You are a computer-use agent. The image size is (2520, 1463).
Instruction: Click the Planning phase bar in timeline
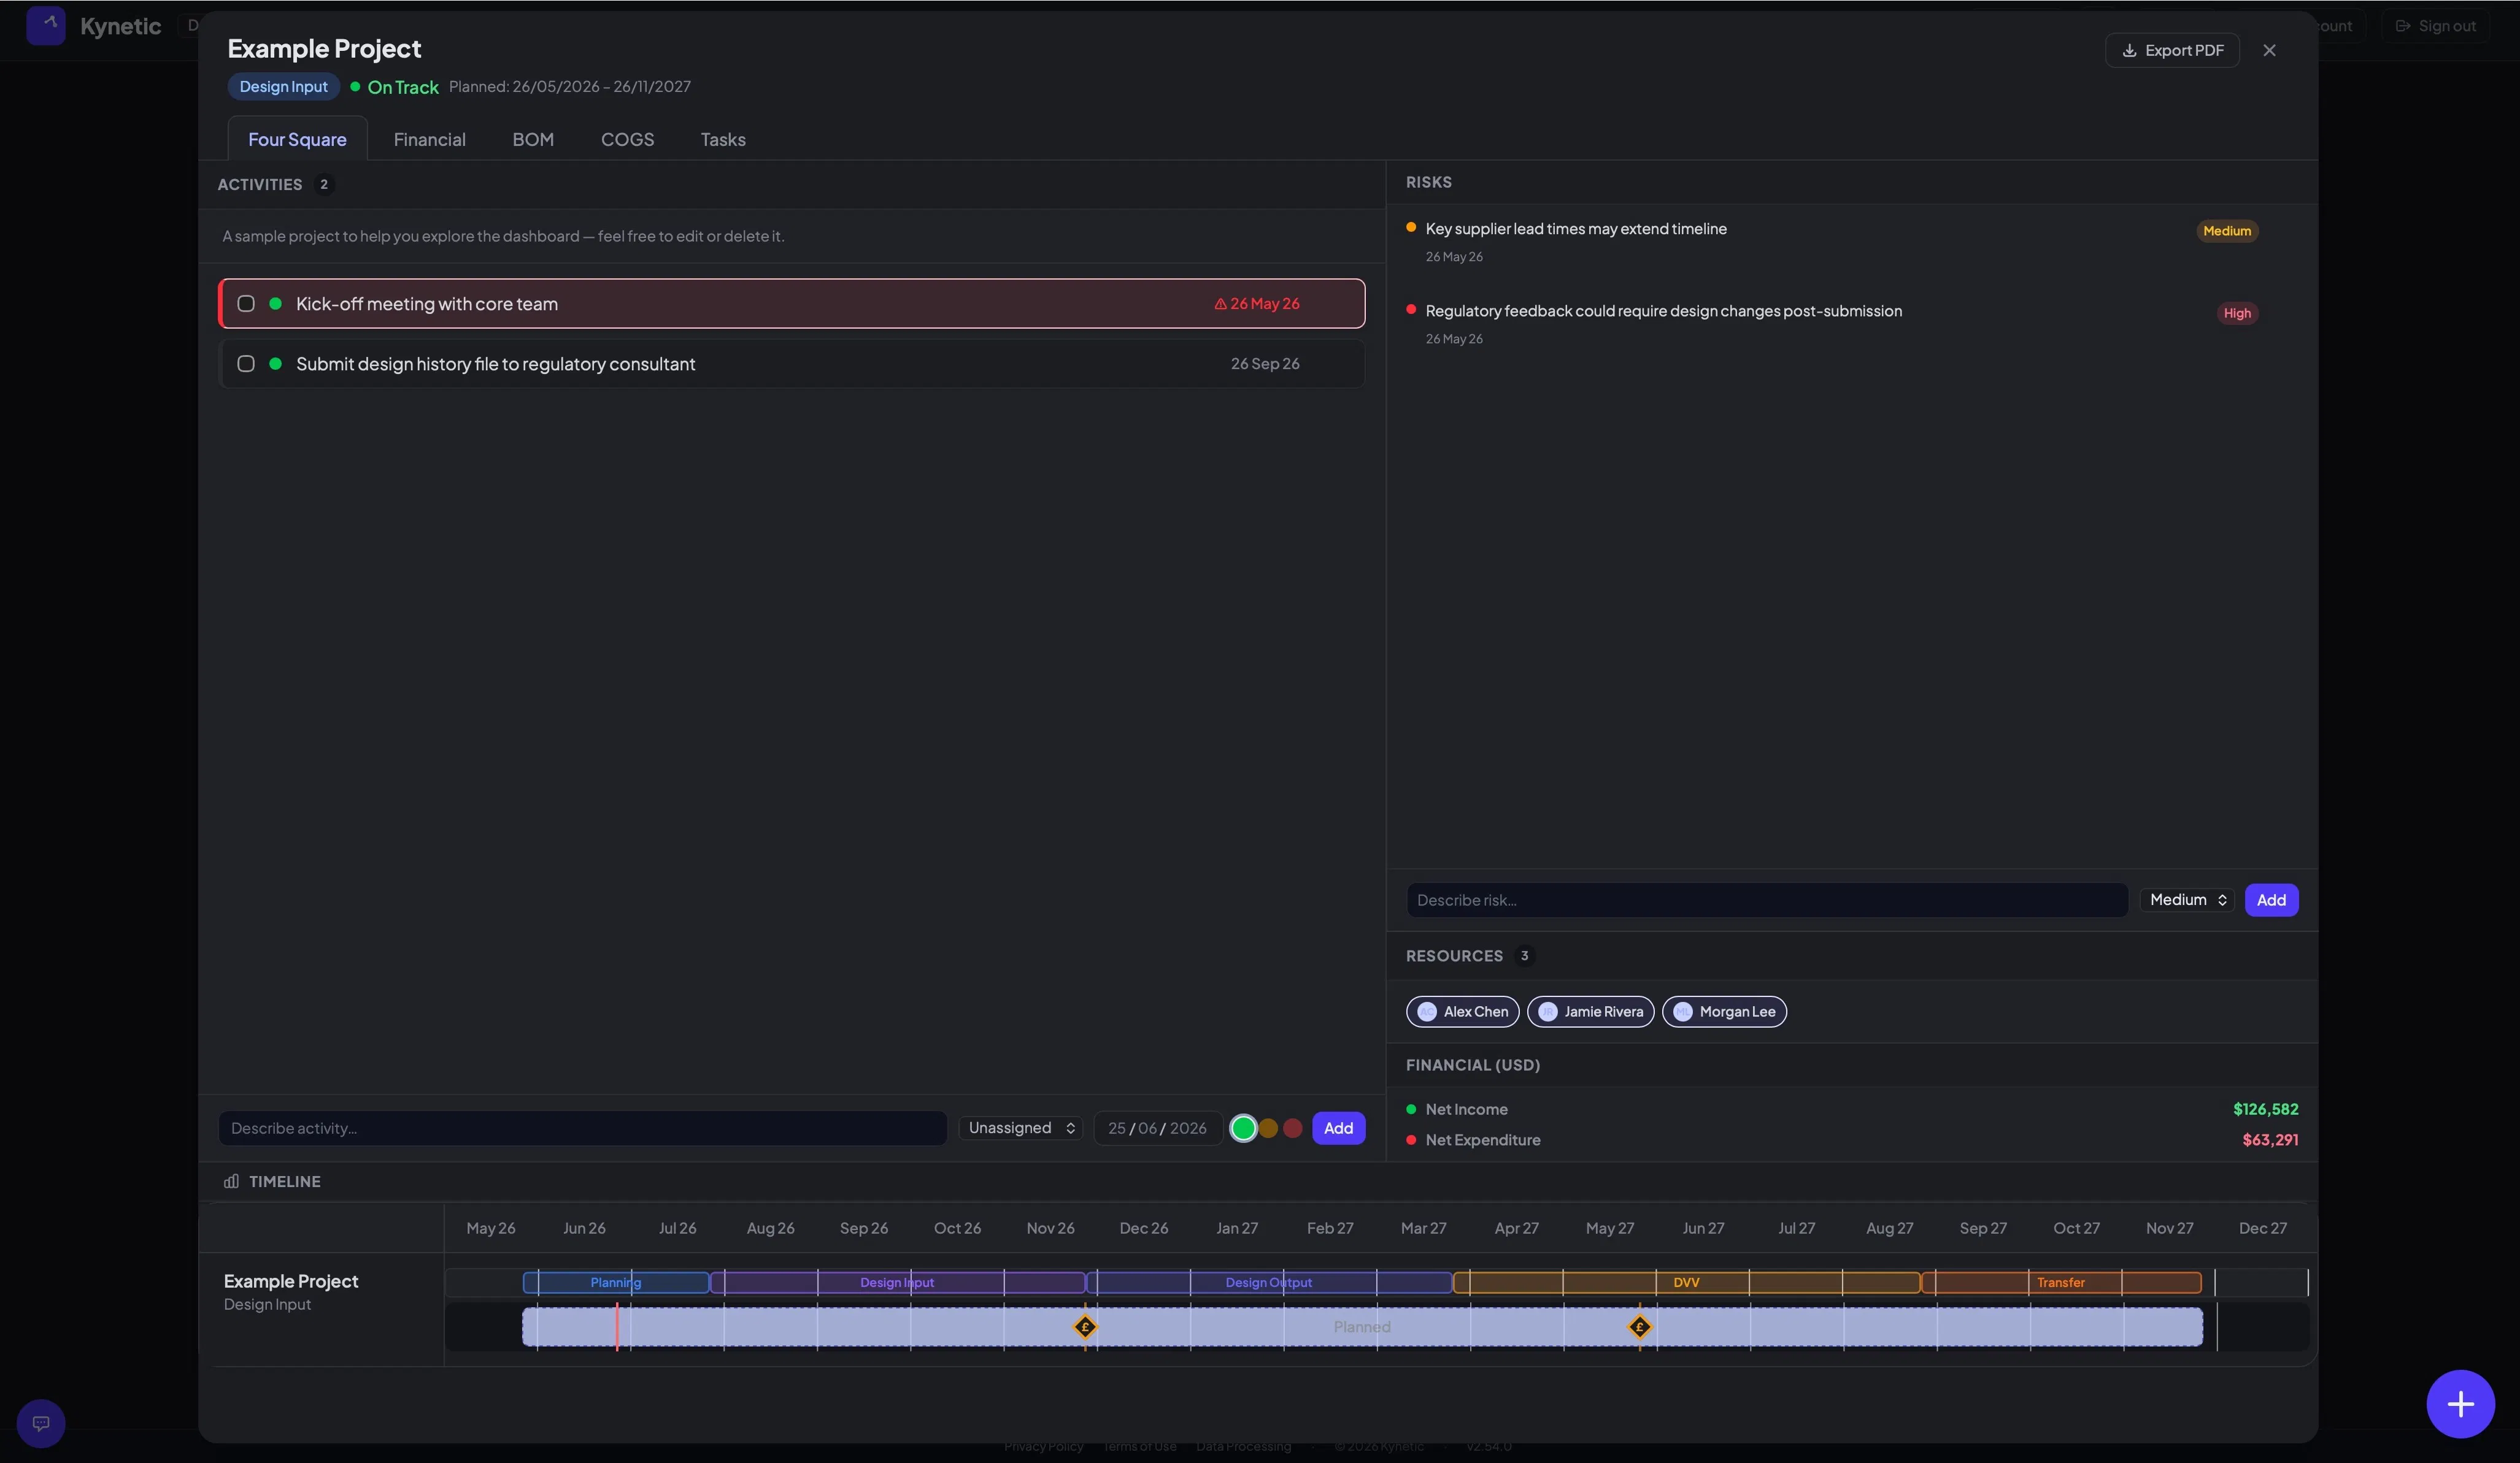[616, 1282]
